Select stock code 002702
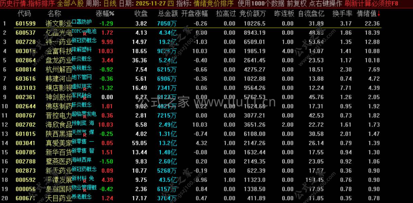The width and height of the screenshot is (413, 203). click(25, 125)
